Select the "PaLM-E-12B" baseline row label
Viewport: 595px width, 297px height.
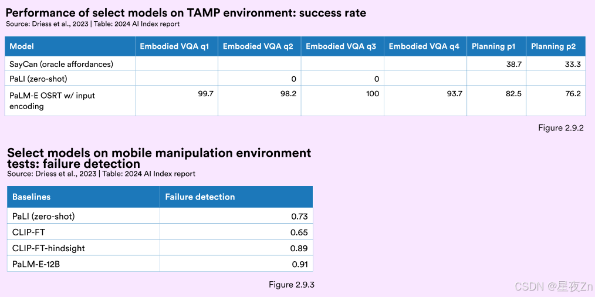[36, 264]
